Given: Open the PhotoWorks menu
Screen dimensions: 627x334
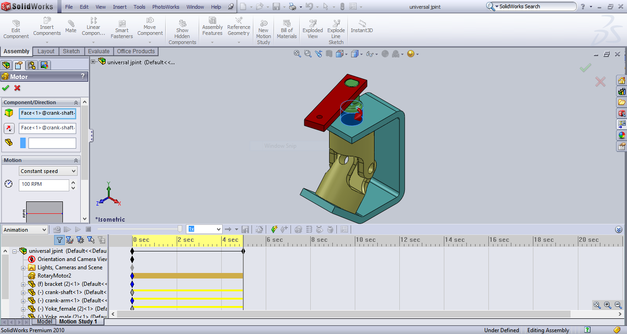Looking at the screenshot, I should (x=165, y=7).
